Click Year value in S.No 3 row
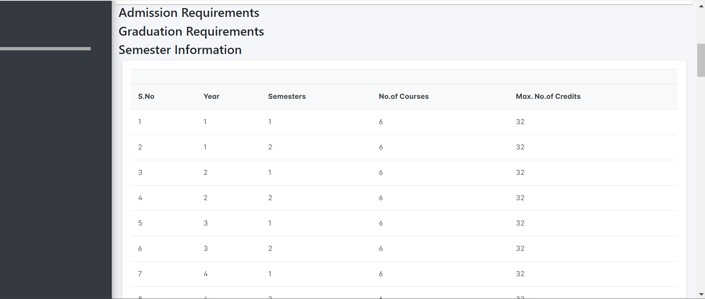705x299 pixels. [x=205, y=172]
